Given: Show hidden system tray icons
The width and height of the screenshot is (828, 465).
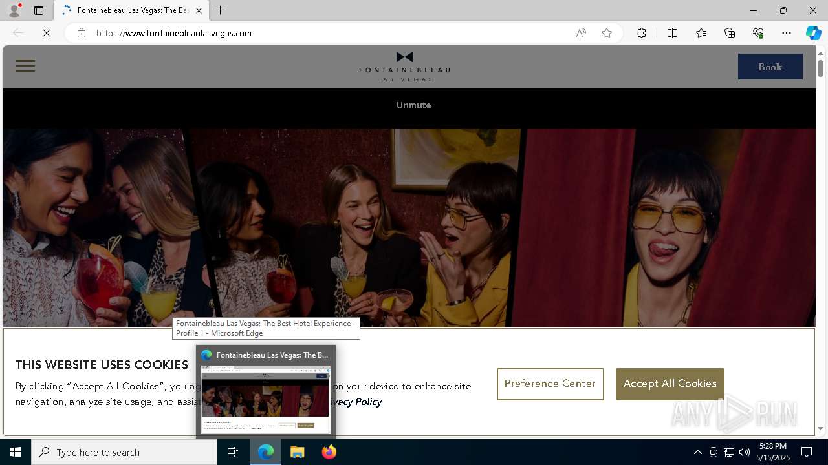Looking at the screenshot, I should coord(697,452).
